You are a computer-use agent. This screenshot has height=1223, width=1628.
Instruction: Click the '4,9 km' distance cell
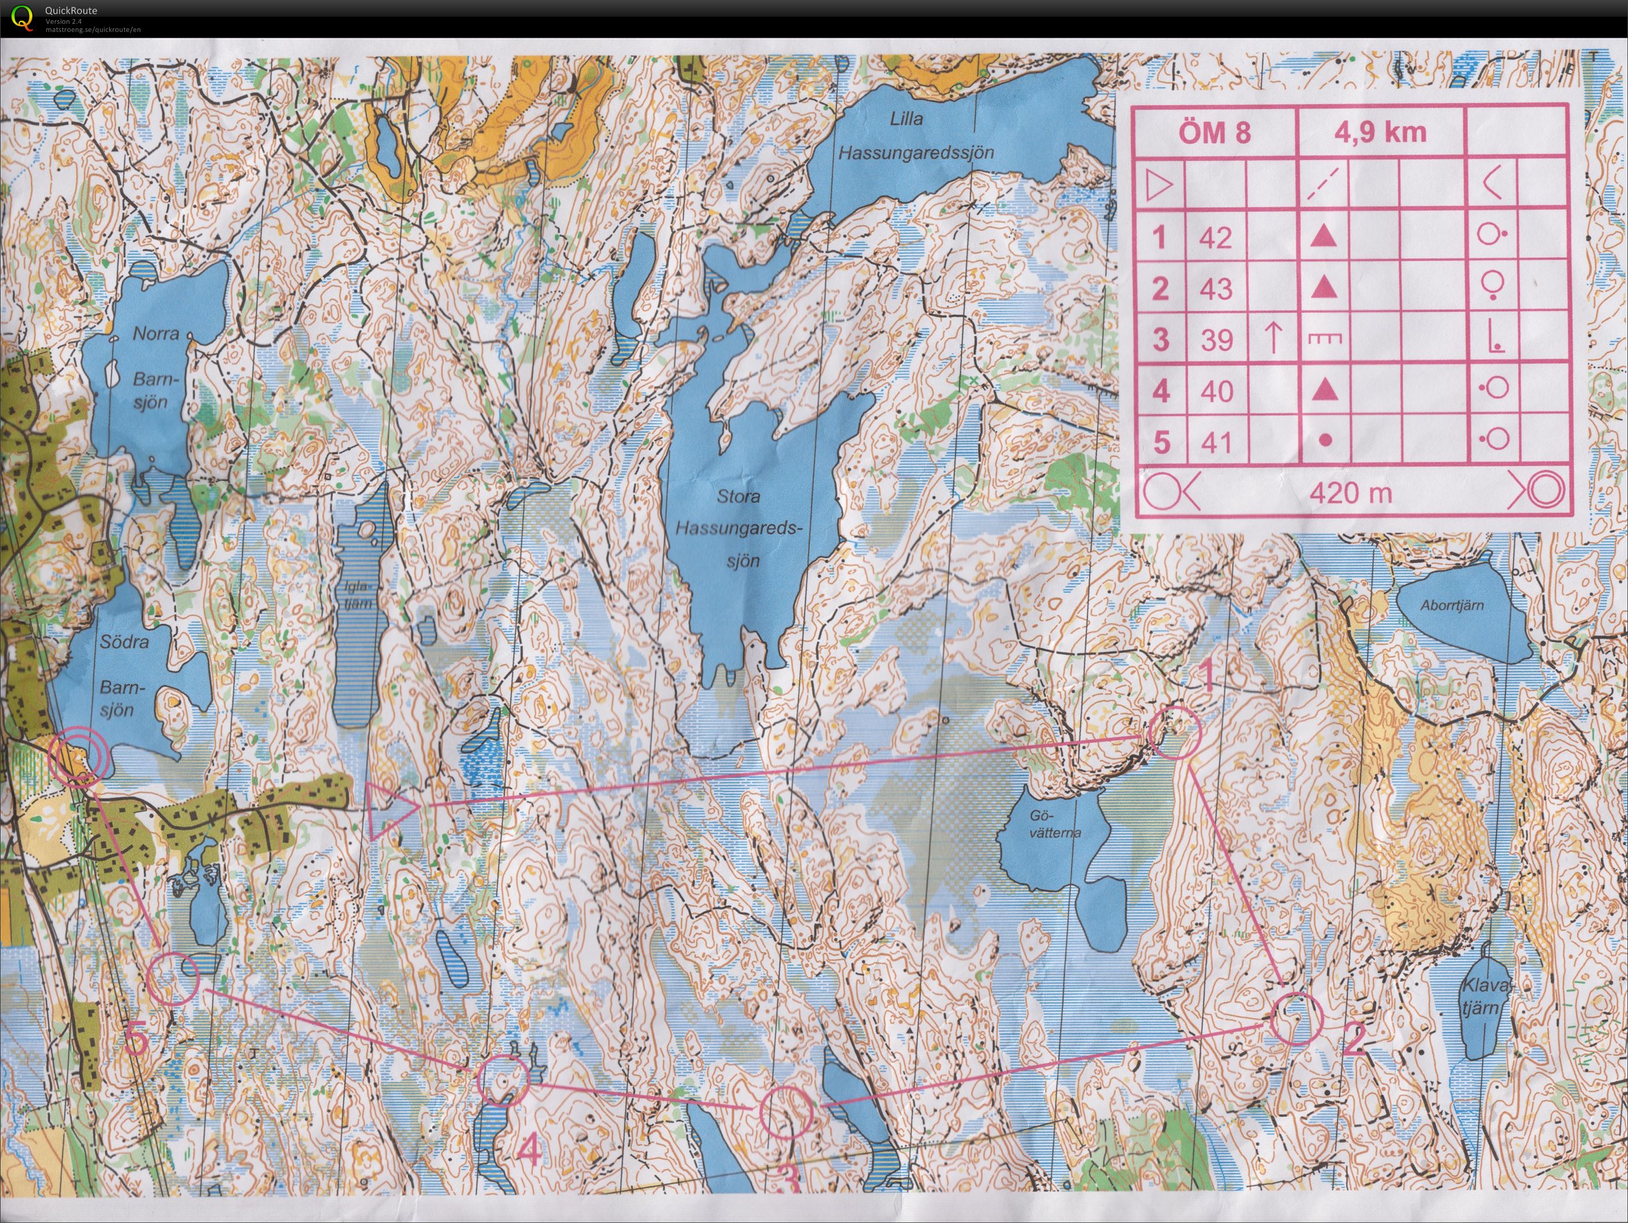[x=1381, y=132]
